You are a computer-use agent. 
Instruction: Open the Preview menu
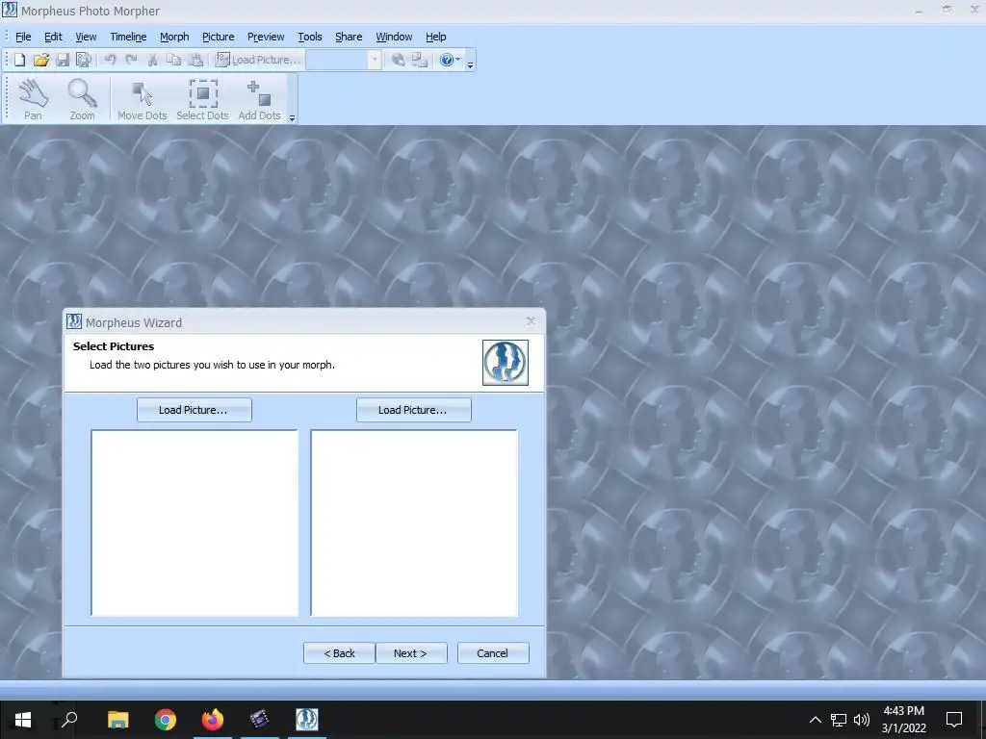pyautogui.click(x=266, y=37)
